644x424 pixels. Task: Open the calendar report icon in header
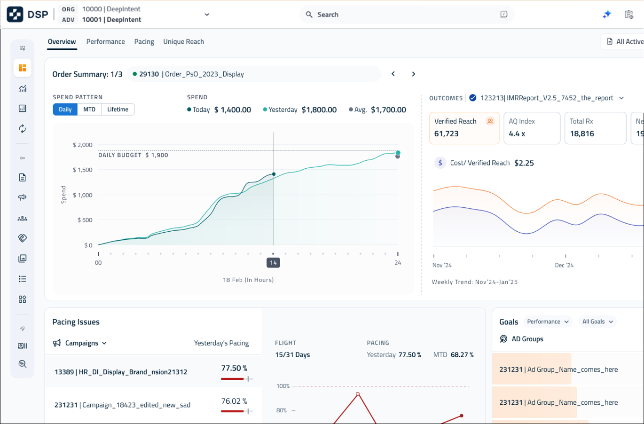point(629,15)
